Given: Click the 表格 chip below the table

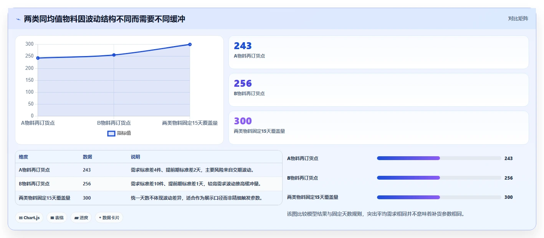Looking at the screenshot, I should (x=57, y=218).
